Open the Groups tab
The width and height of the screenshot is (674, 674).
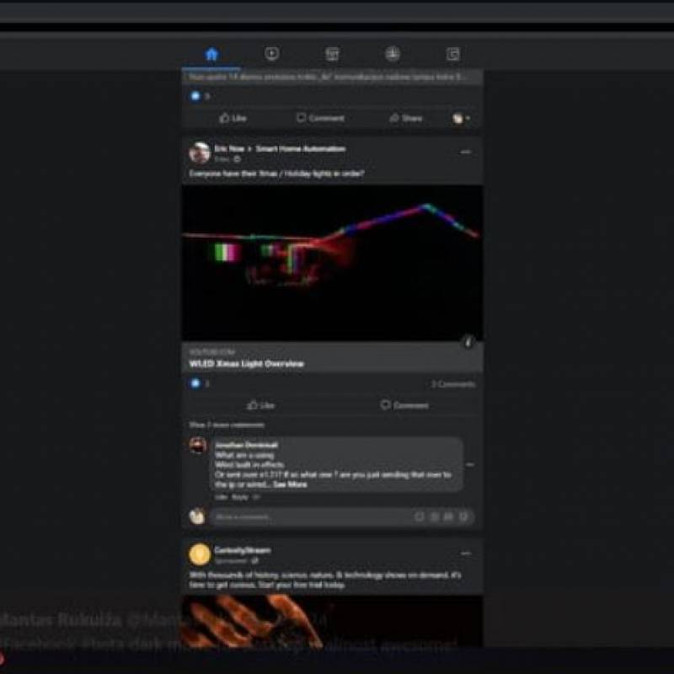(393, 54)
